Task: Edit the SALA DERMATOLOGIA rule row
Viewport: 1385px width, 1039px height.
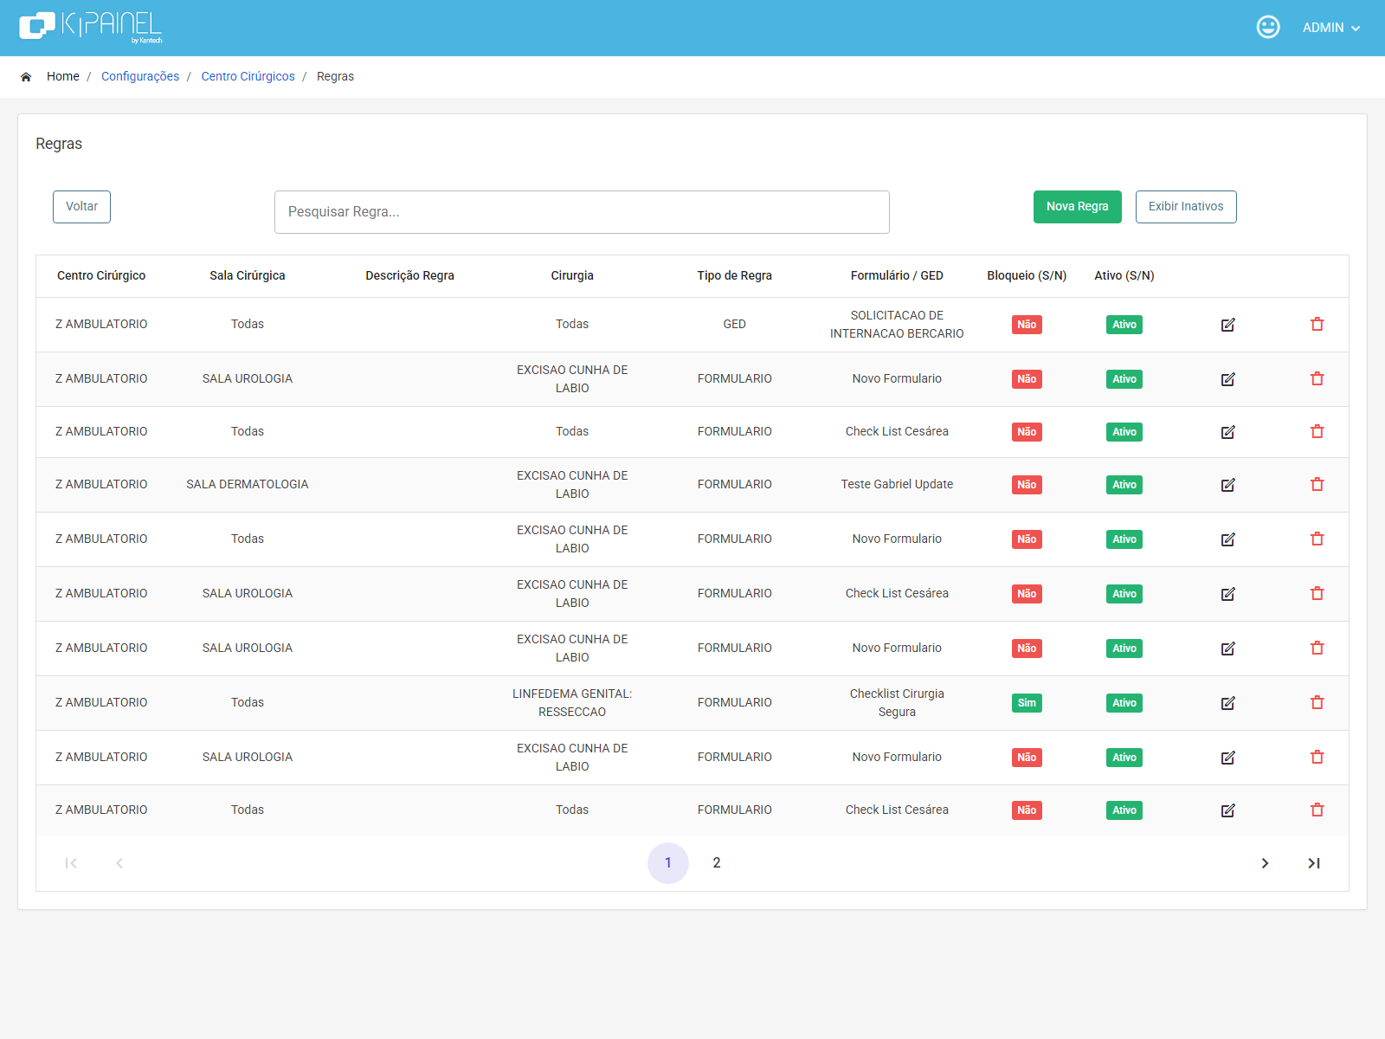Action: point(1227,485)
